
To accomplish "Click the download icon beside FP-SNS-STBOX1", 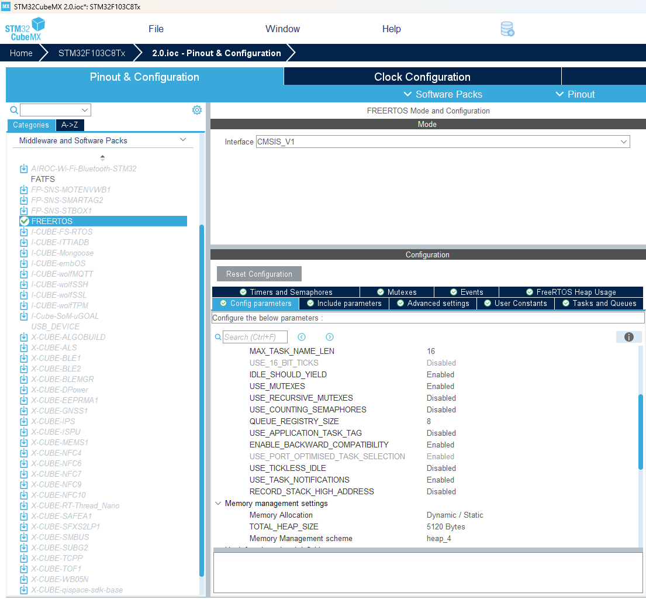I will 24,211.
